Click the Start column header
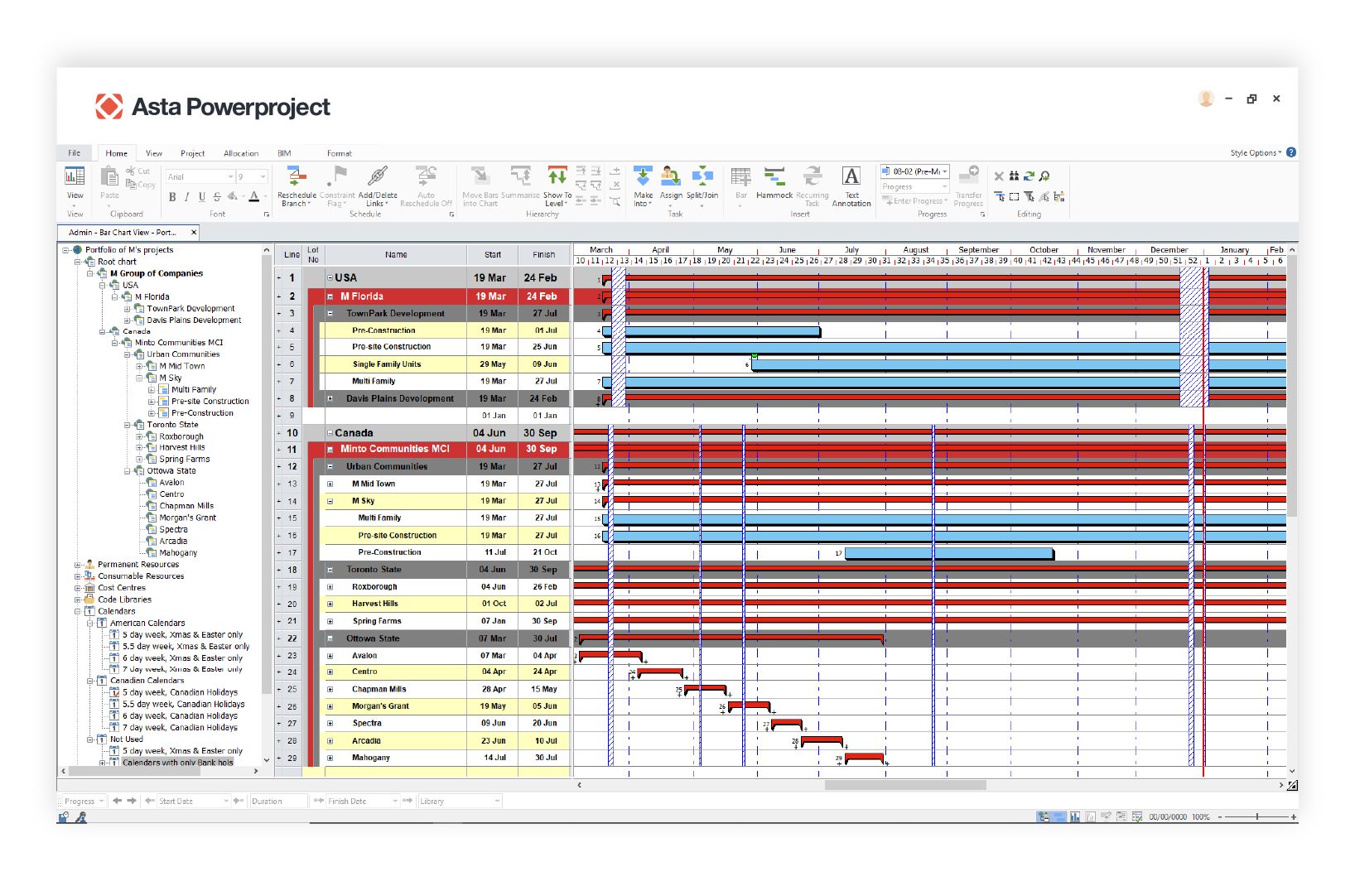1355x891 pixels. 493,255
